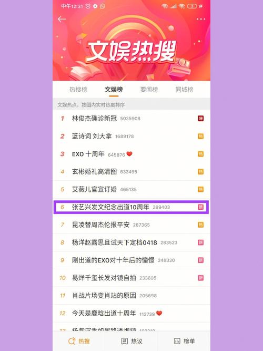Tap the 新 badge on 易烊千玺长发对镜自拍
263x351 pixels.
click(x=200, y=278)
